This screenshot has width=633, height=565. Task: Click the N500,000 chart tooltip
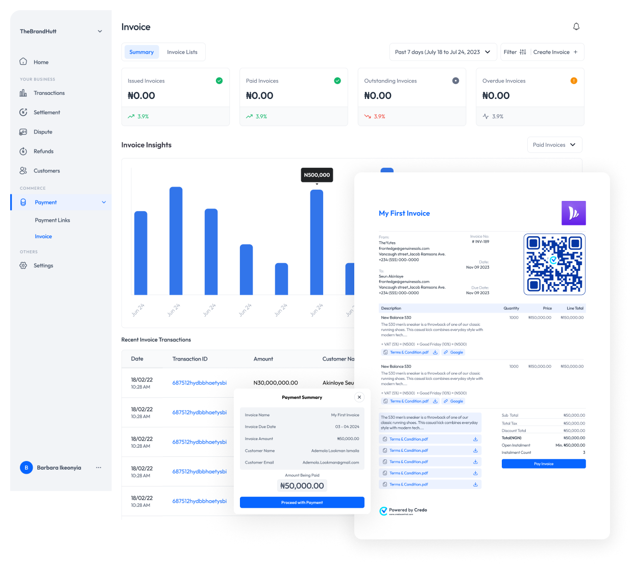pyautogui.click(x=317, y=175)
